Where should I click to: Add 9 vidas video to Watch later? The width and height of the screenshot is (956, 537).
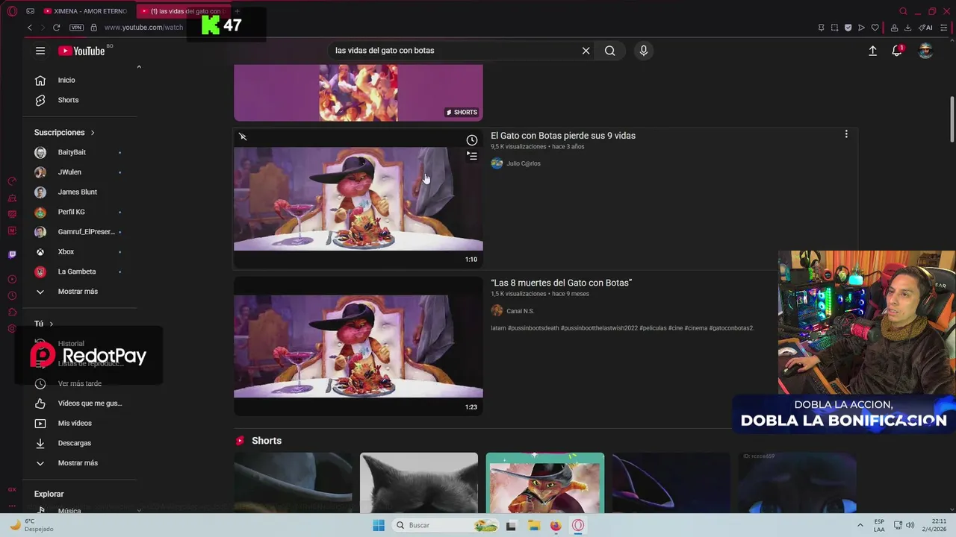472,140
